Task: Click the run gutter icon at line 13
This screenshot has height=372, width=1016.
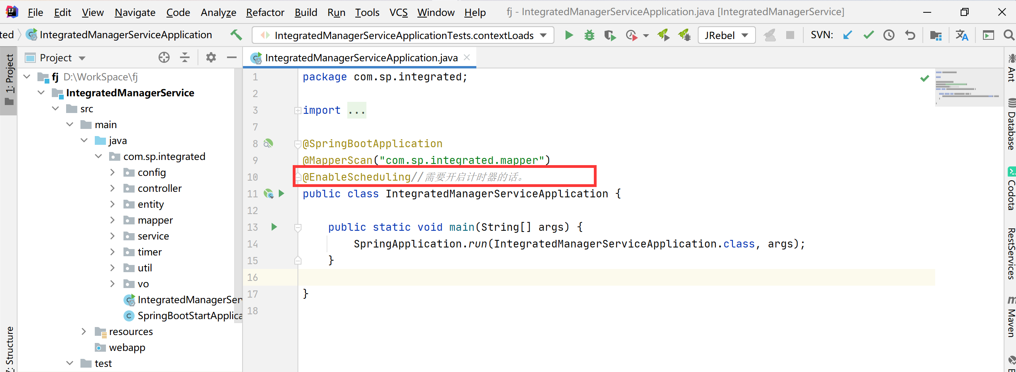Action: [x=274, y=227]
